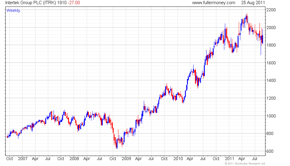Select the 2009 year marker on time axis

click(126, 158)
